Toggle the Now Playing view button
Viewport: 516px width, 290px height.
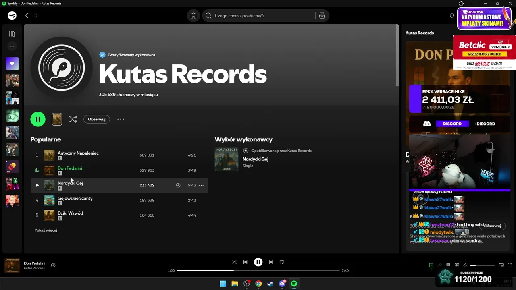[x=431, y=265]
